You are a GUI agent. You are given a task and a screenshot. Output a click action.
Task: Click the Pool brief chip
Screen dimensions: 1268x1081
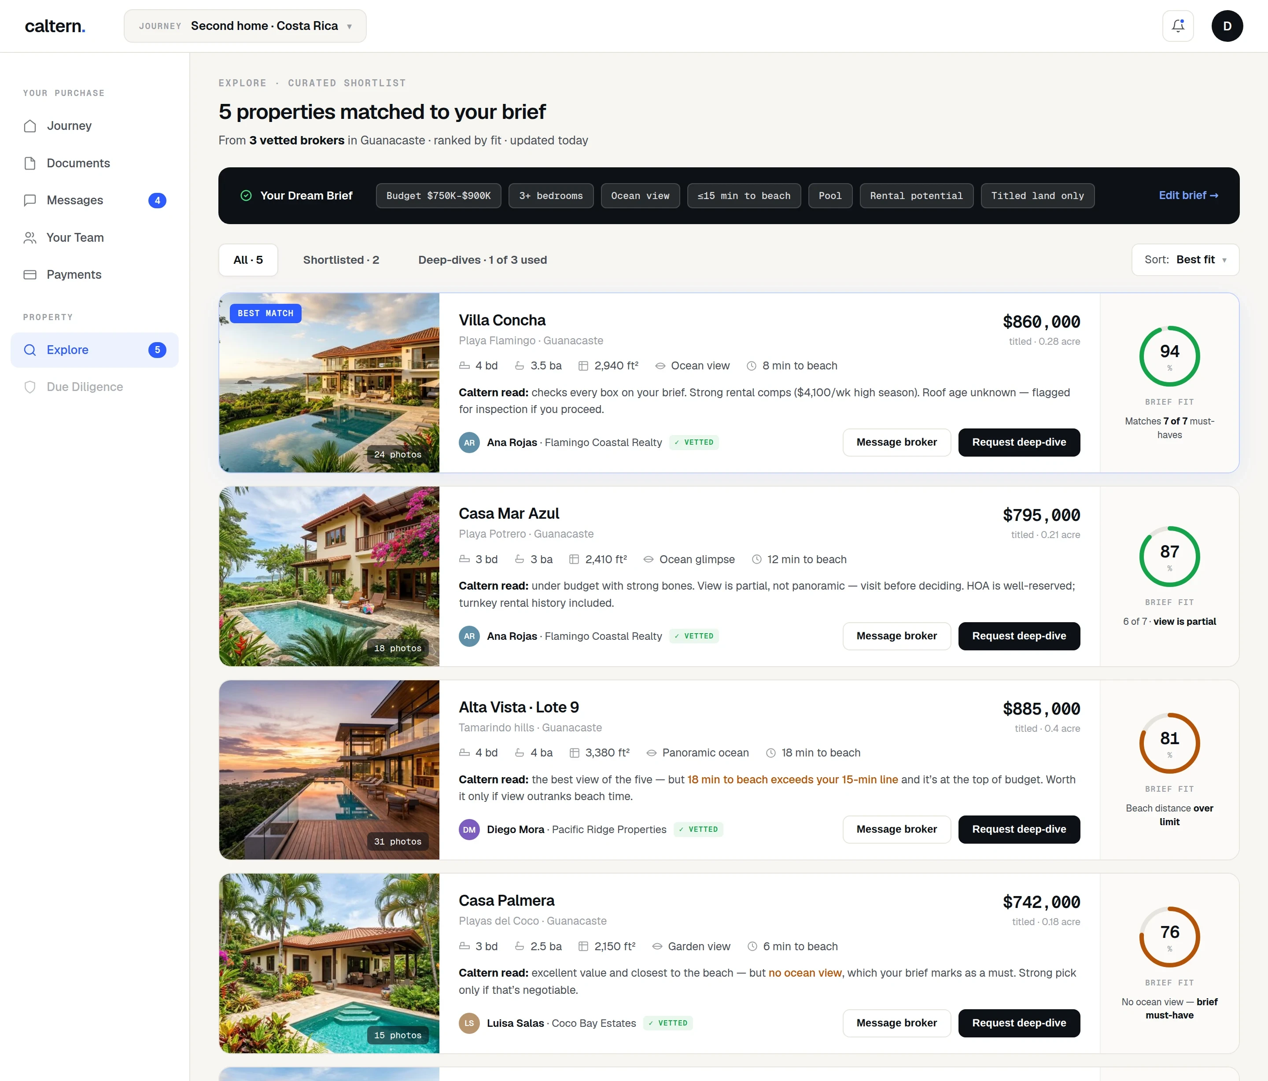click(830, 195)
